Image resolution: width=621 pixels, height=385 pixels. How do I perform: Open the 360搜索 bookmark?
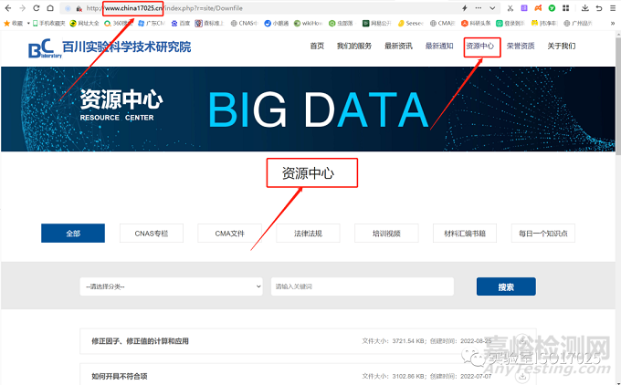[118, 24]
